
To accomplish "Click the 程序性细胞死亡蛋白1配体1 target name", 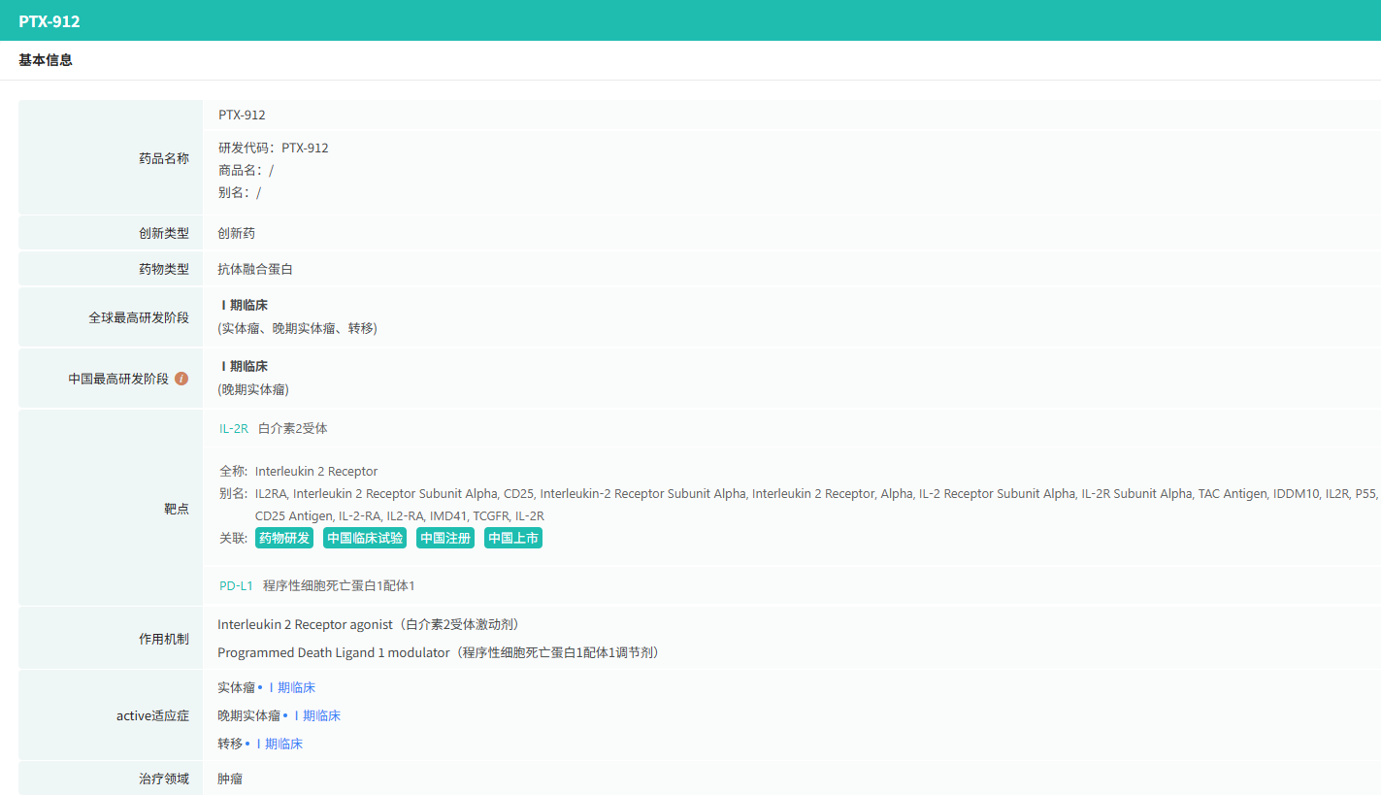I will [339, 585].
